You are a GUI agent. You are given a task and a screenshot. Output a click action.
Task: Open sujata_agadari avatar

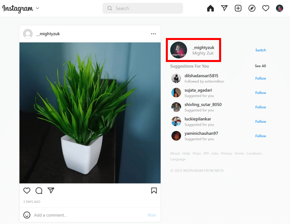176,93
